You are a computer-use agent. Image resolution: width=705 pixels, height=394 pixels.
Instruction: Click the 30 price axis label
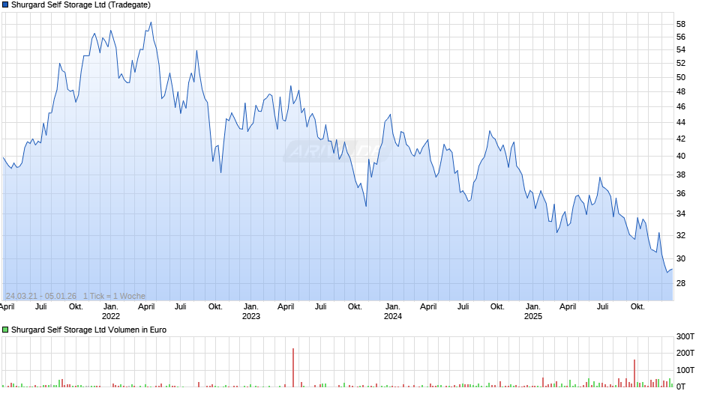pyautogui.click(x=681, y=258)
